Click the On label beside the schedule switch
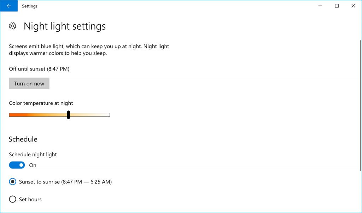The width and height of the screenshot is (362, 213). (x=33, y=165)
